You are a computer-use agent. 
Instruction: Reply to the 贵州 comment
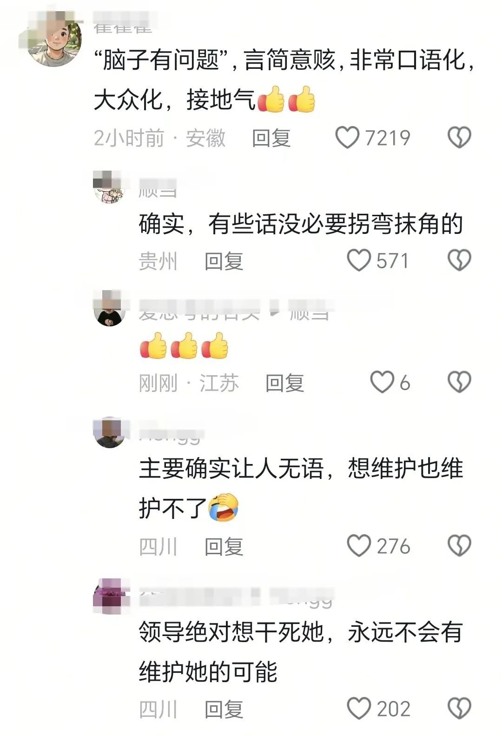(x=224, y=261)
